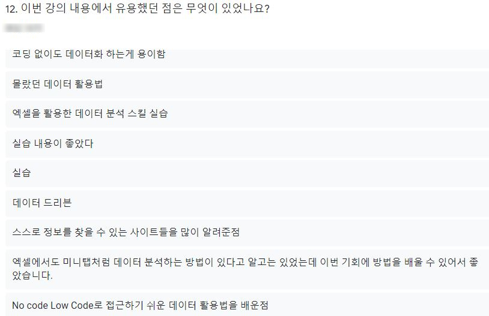Click 'No code' at start of last response
This screenshot has width=489, height=316.
[x=30, y=305]
